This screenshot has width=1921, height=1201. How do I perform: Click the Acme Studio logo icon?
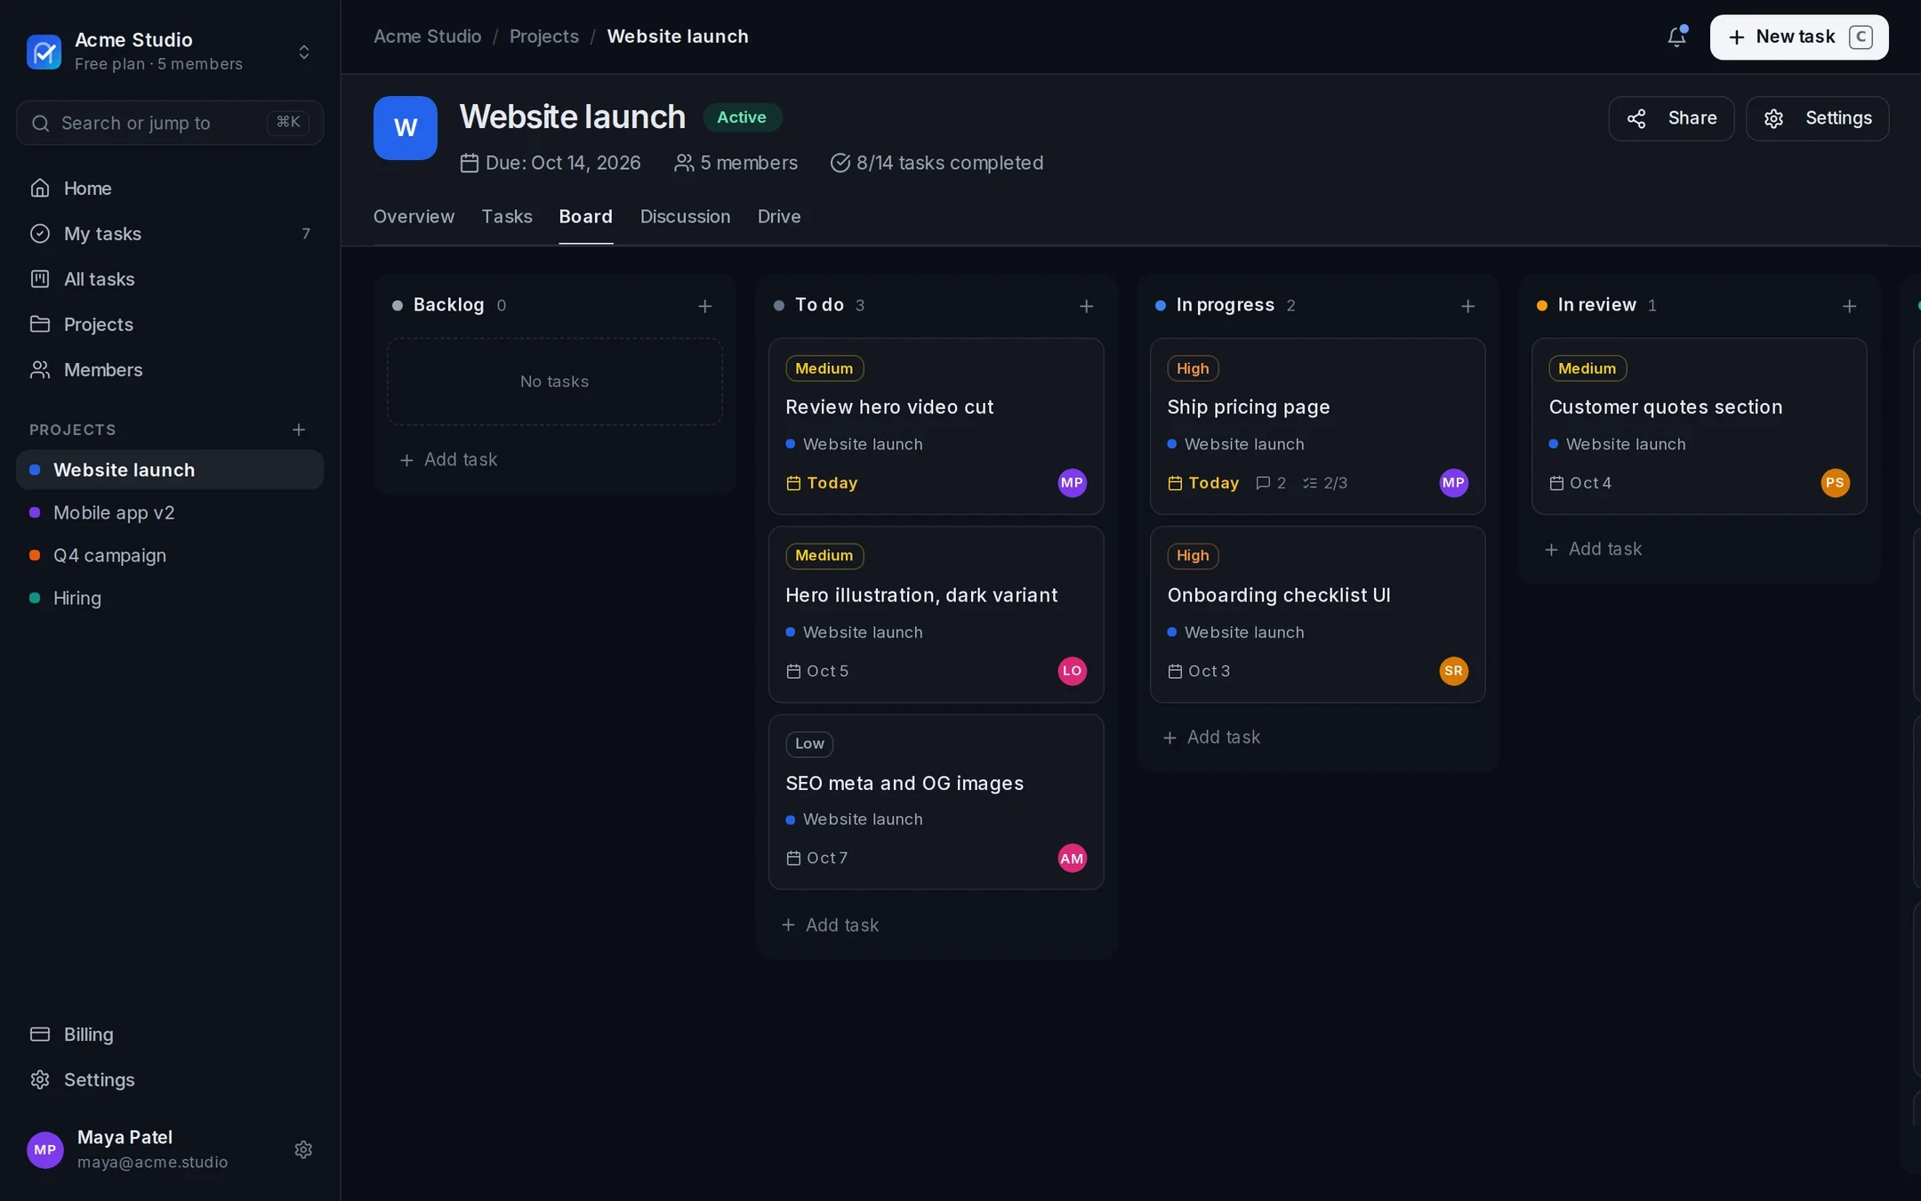point(44,52)
